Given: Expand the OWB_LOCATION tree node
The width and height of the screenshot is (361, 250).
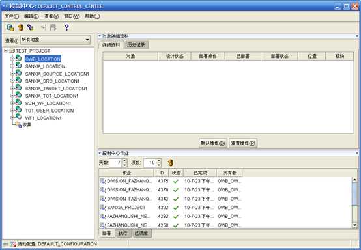Looking at the screenshot, I should click(12, 59).
